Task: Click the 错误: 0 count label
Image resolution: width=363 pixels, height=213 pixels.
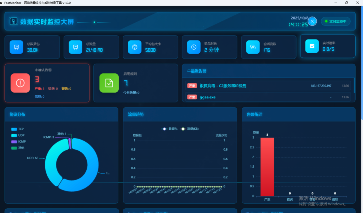Action: 53,89
